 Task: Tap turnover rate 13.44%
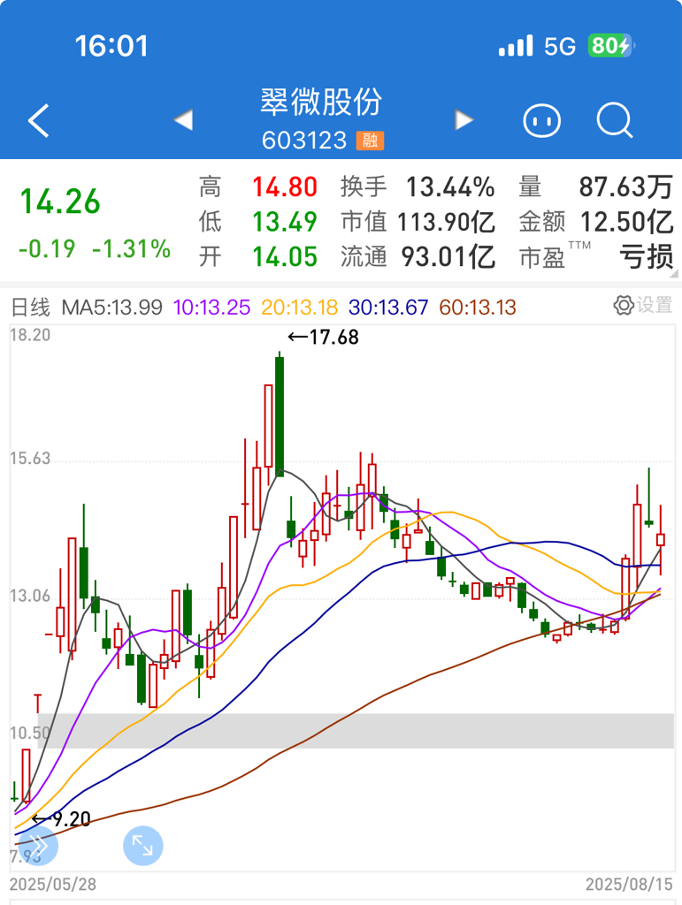450,187
